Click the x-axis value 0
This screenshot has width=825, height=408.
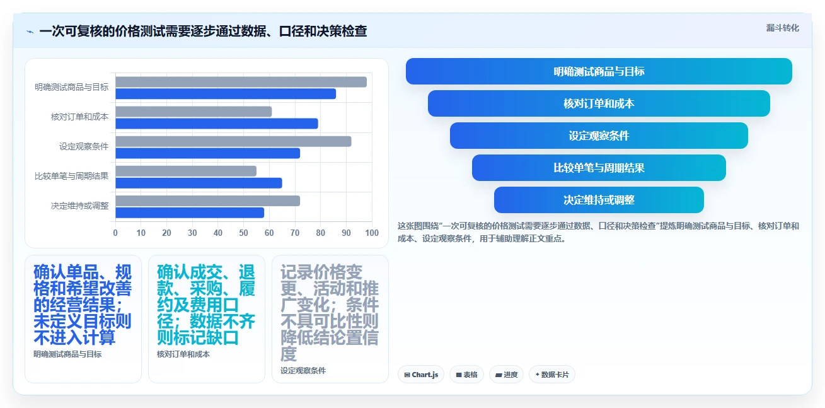click(x=115, y=233)
